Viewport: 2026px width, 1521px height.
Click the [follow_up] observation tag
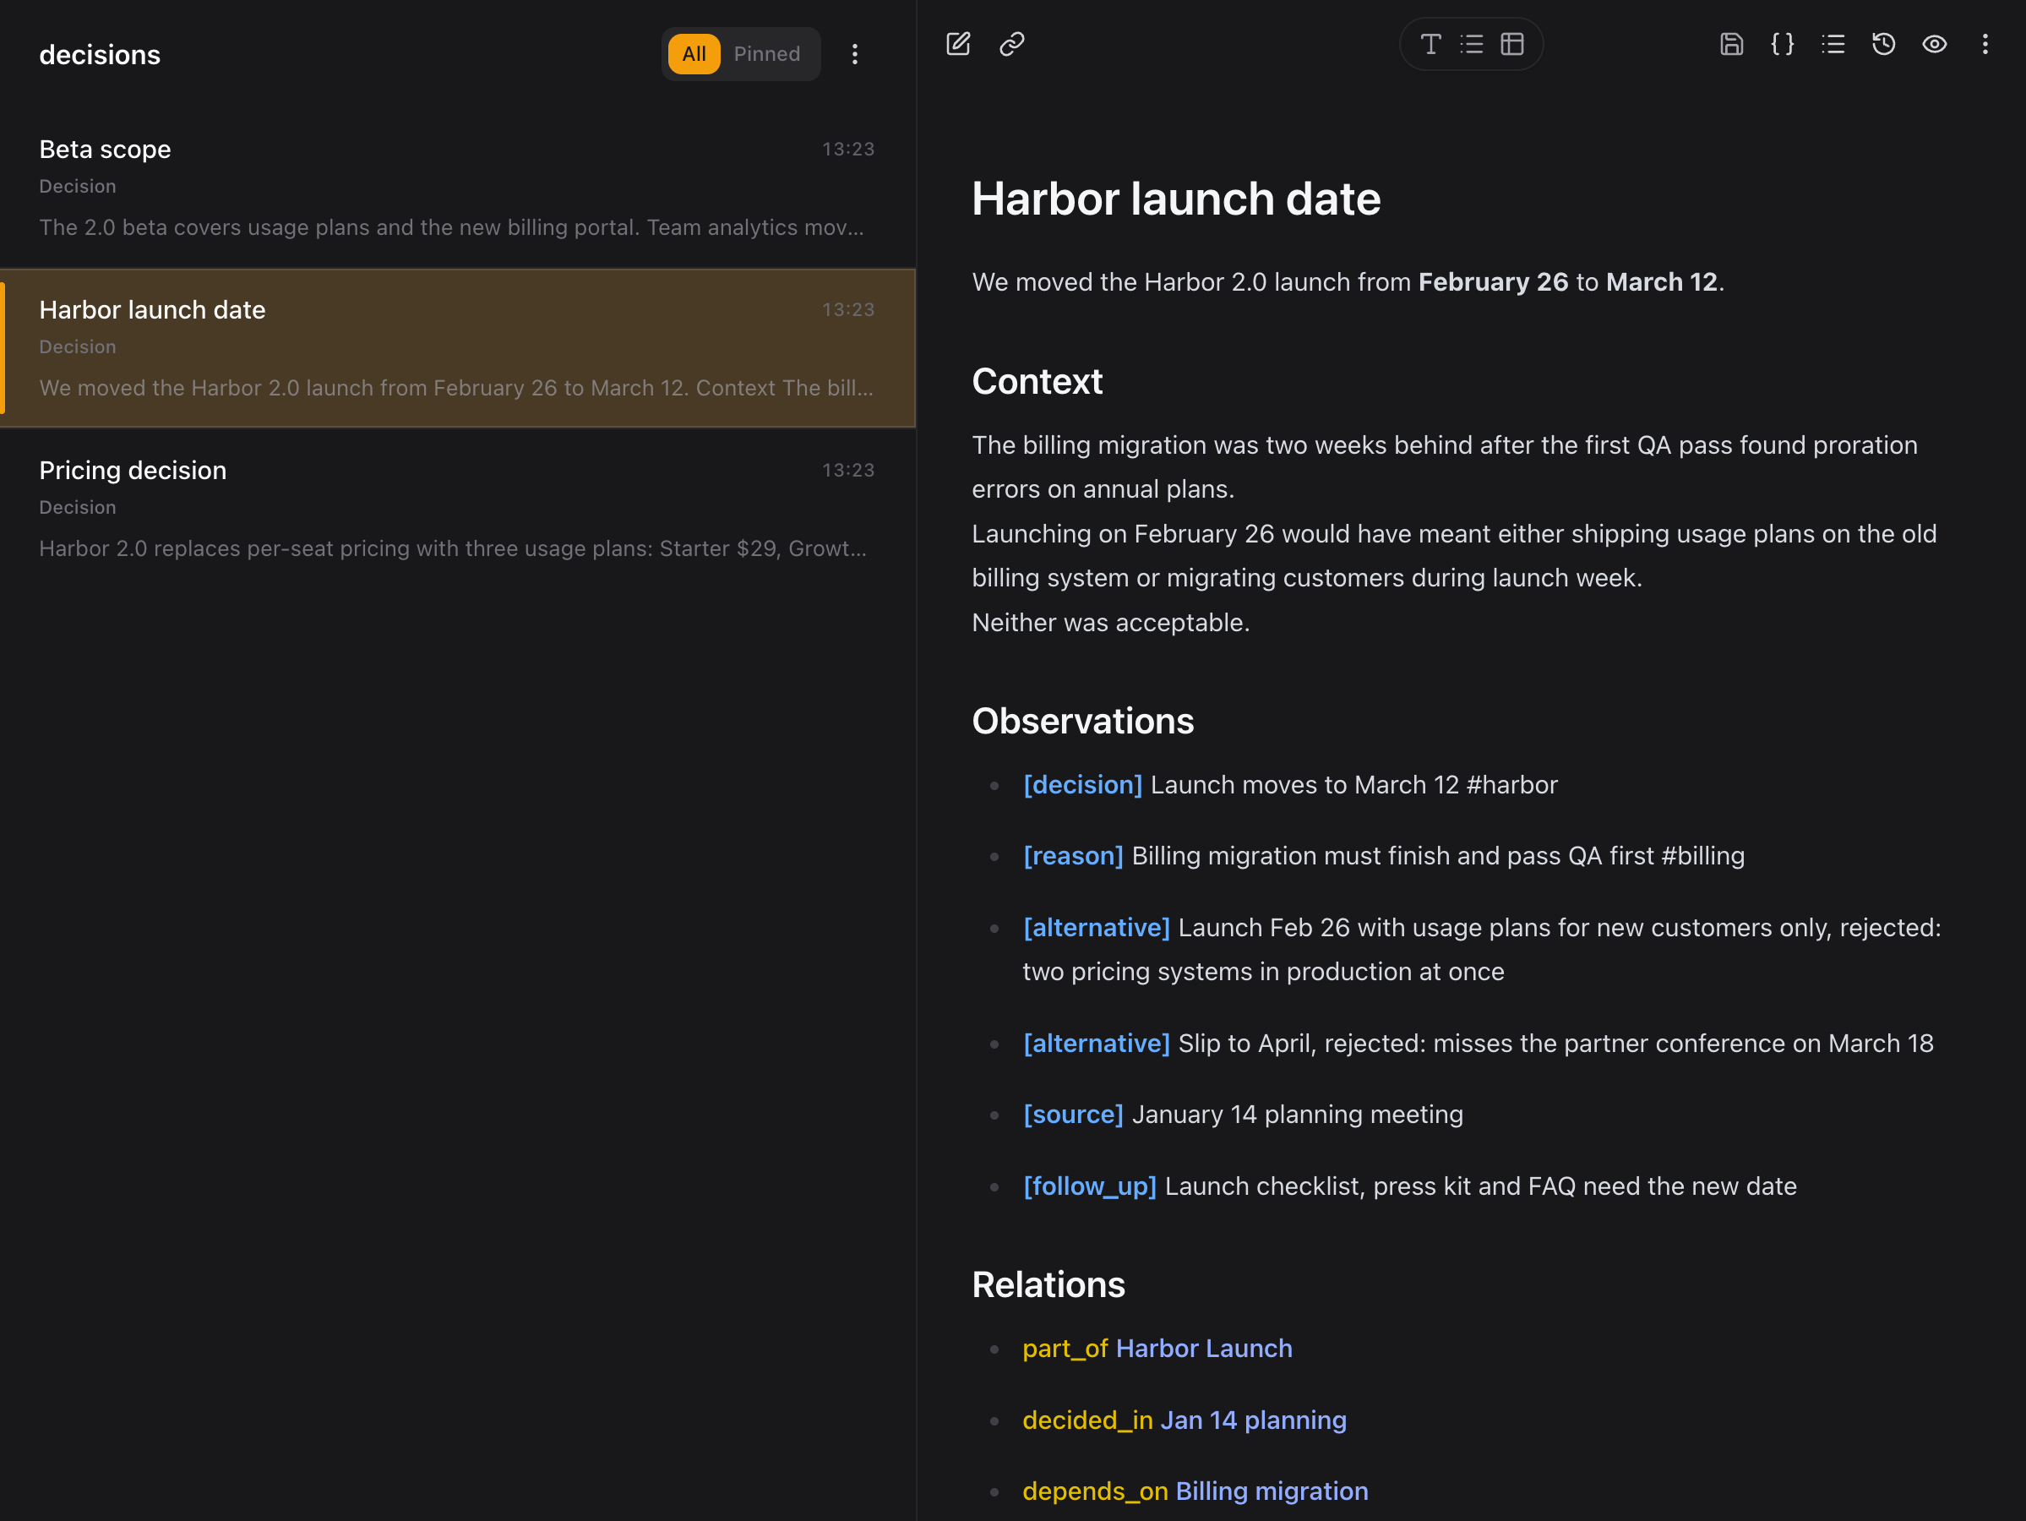pyautogui.click(x=1089, y=1186)
